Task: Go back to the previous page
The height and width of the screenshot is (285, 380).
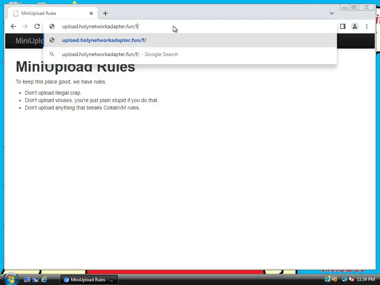Action: 13,26
